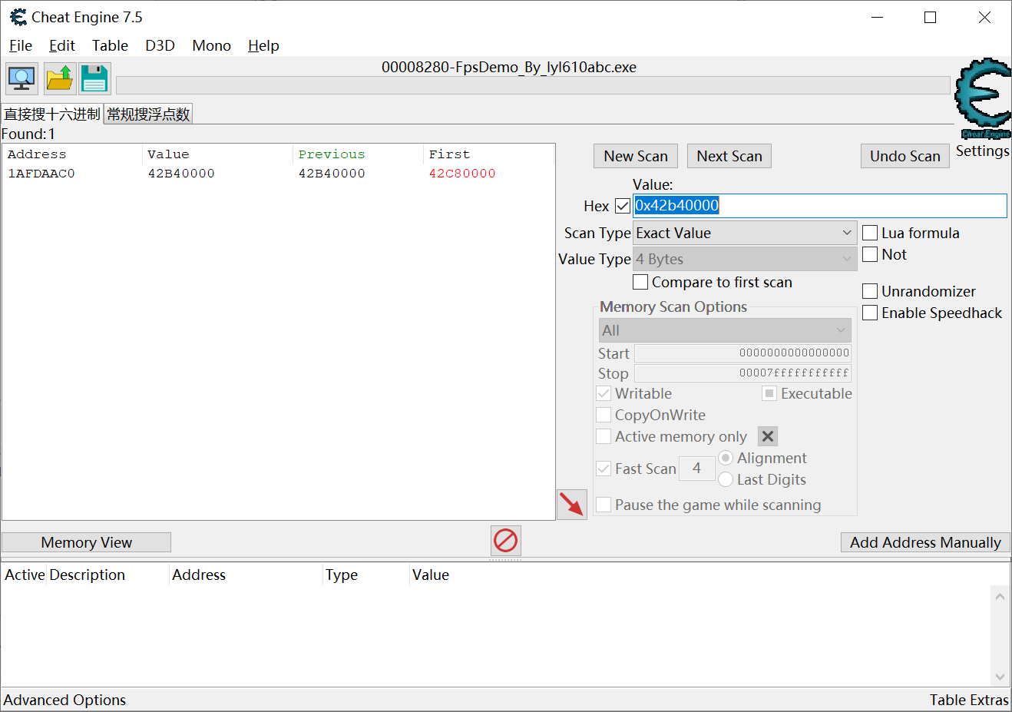
Task: Click the address table scrollbar up arrow
Action: point(1000,596)
